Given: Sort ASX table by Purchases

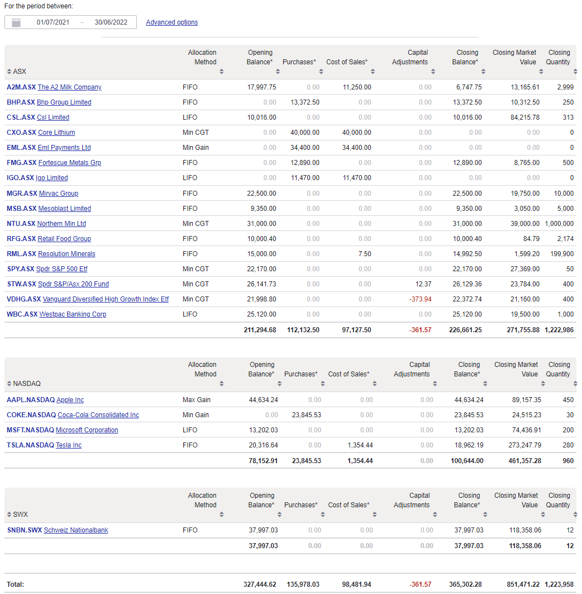Looking at the screenshot, I should click(x=321, y=72).
